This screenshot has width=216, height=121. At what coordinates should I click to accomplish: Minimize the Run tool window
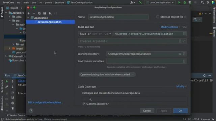point(210,75)
